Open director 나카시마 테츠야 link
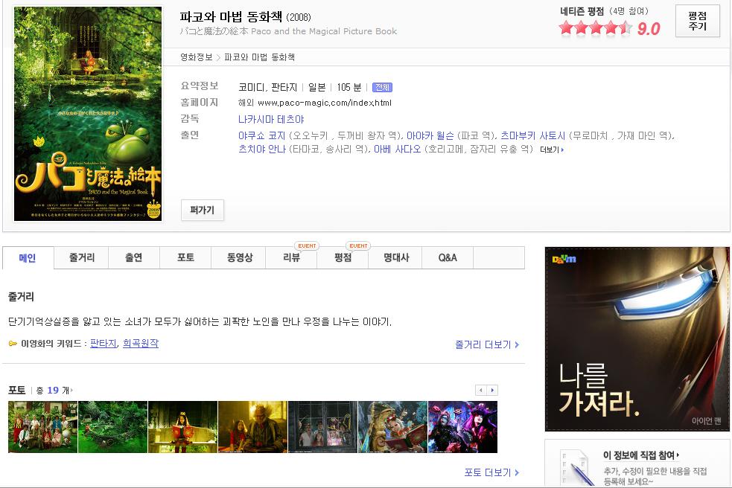 click(x=271, y=120)
